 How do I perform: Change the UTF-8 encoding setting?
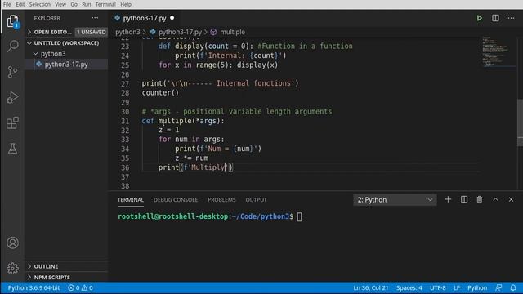tap(438, 287)
